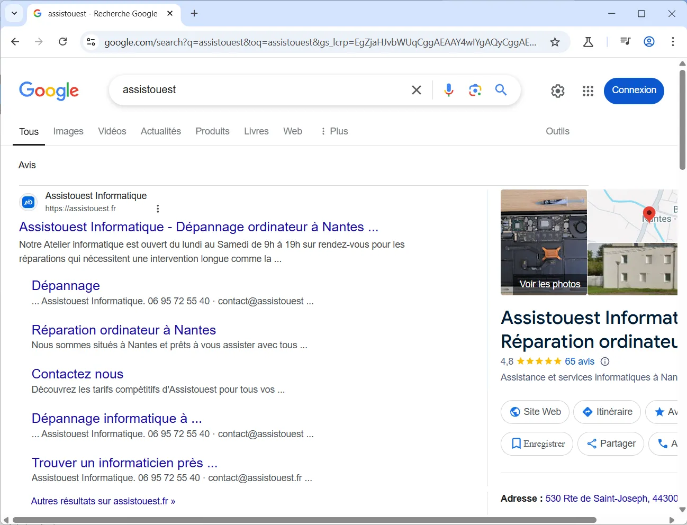Click the scroll-right arrow of horizontal scrollbar
Image resolution: width=687 pixels, height=525 pixels.
click(x=672, y=520)
